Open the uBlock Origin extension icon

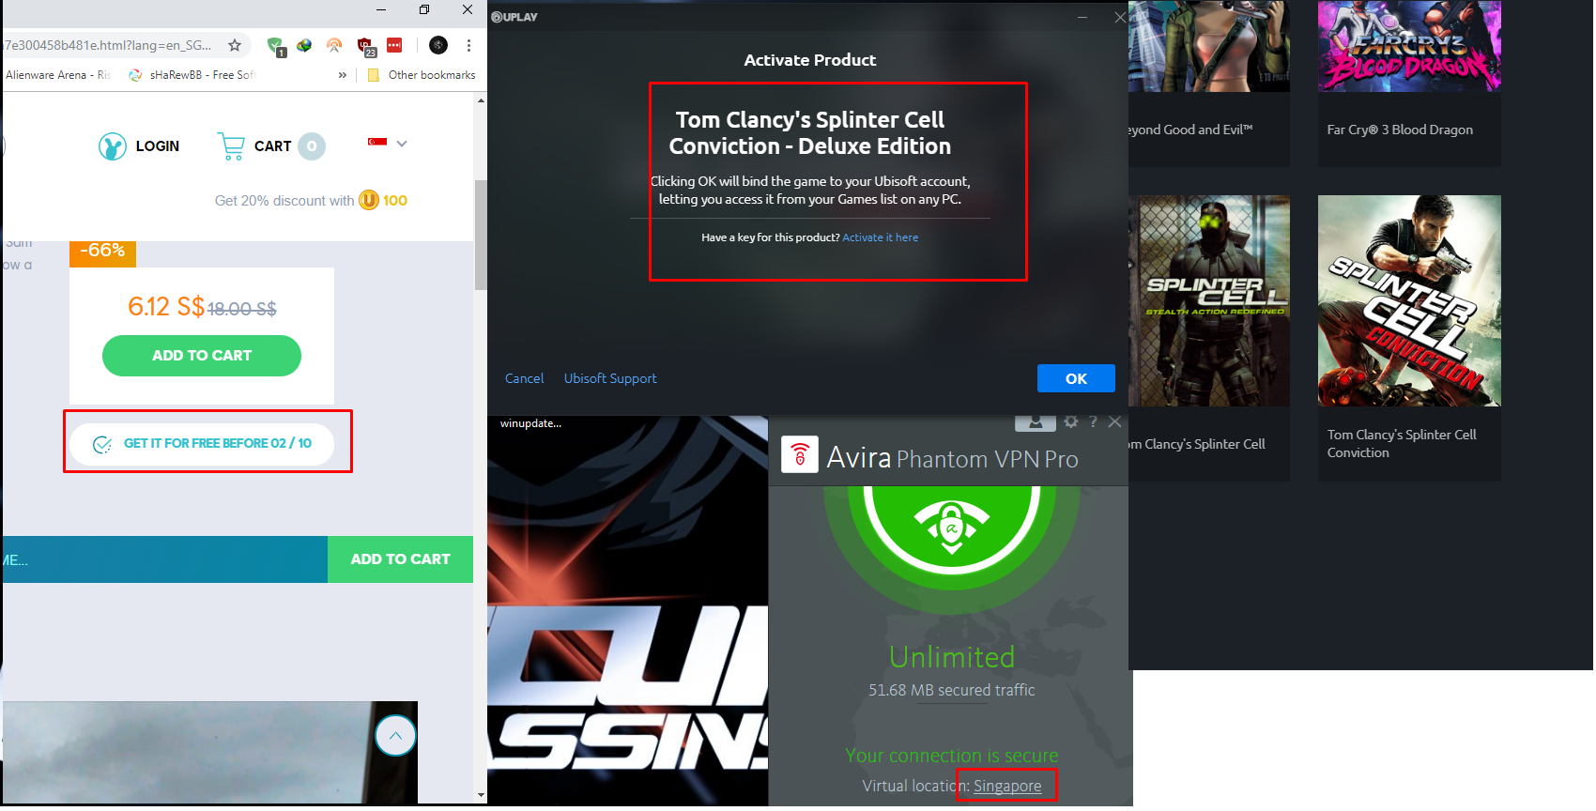(365, 46)
